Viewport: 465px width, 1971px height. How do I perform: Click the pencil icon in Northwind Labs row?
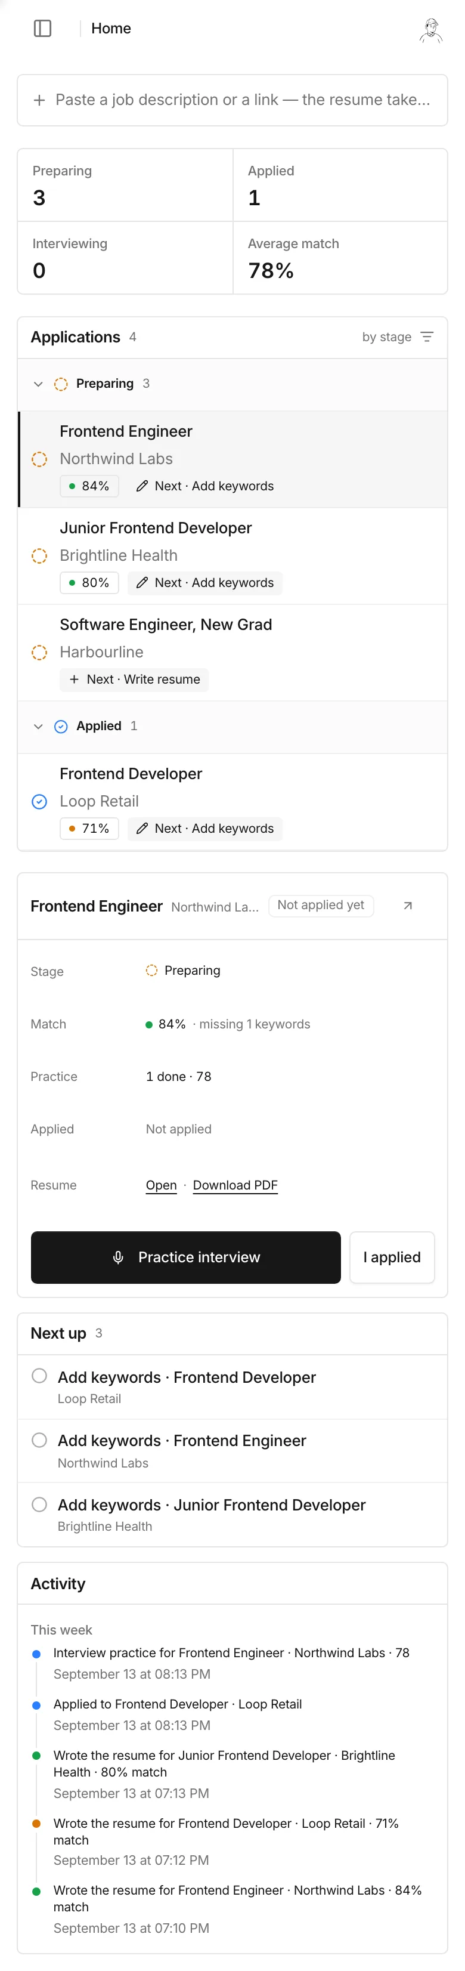point(141,486)
